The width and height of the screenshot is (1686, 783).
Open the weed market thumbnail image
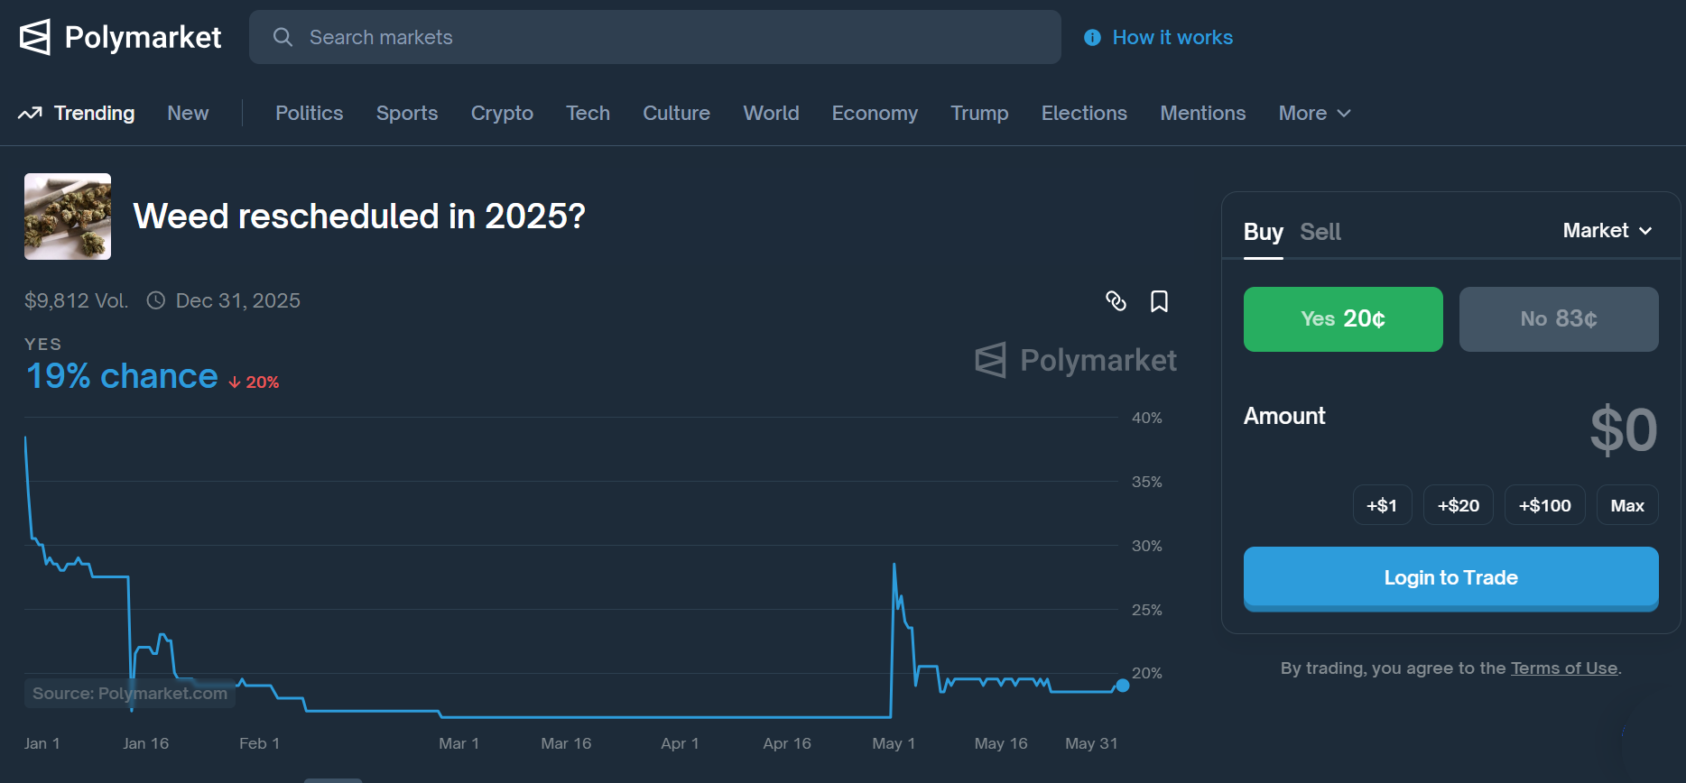point(68,216)
